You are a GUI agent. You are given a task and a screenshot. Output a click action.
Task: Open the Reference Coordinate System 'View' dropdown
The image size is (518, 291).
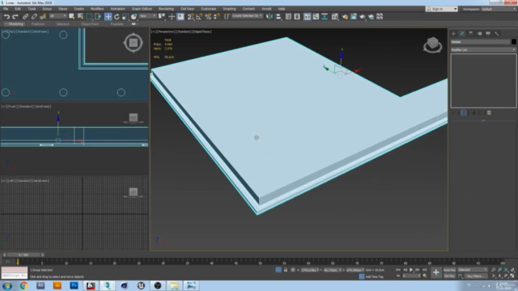(x=147, y=16)
